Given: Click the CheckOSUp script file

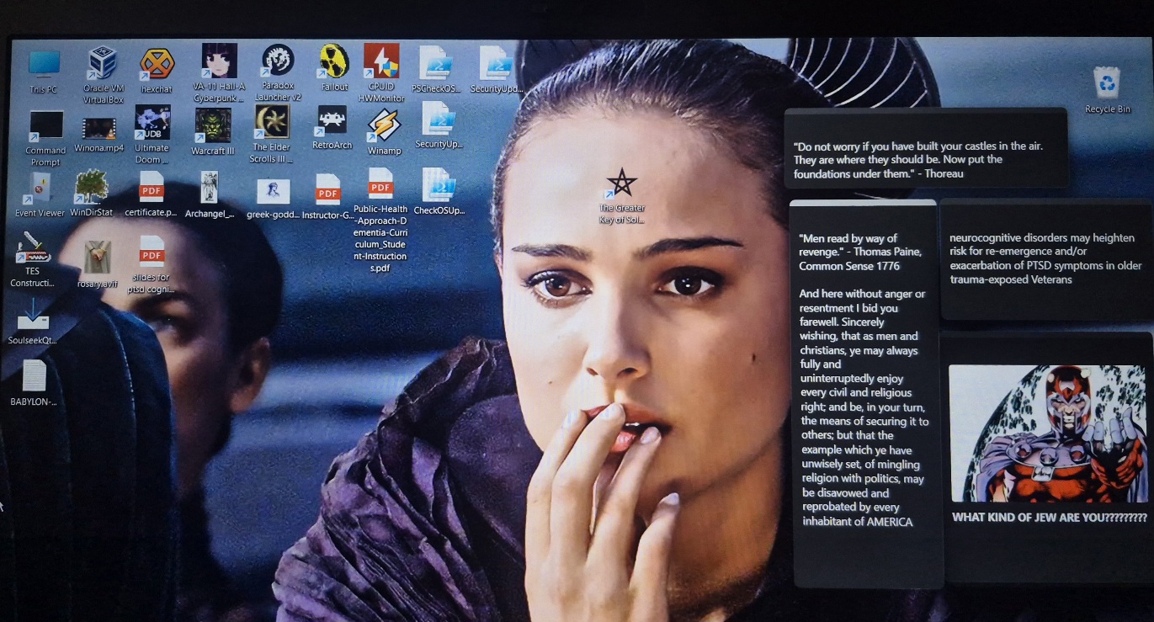Looking at the screenshot, I should [439, 192].
